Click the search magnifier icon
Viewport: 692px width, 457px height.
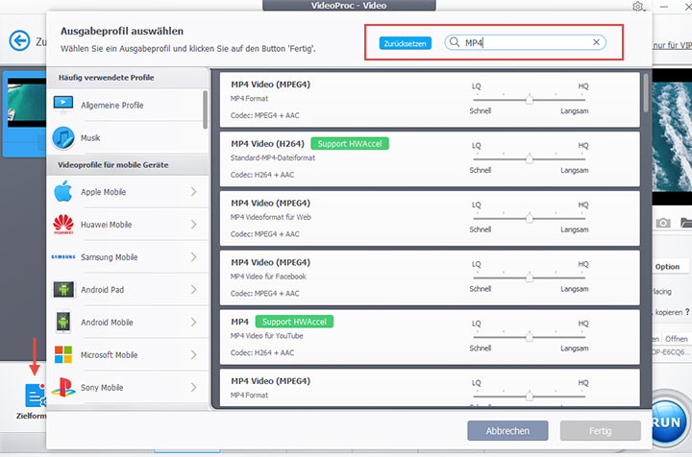tap(454, 42)
